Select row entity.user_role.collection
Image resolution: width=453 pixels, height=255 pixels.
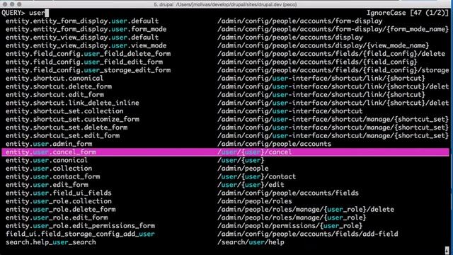pyautogui.click(x=225, y=201)
